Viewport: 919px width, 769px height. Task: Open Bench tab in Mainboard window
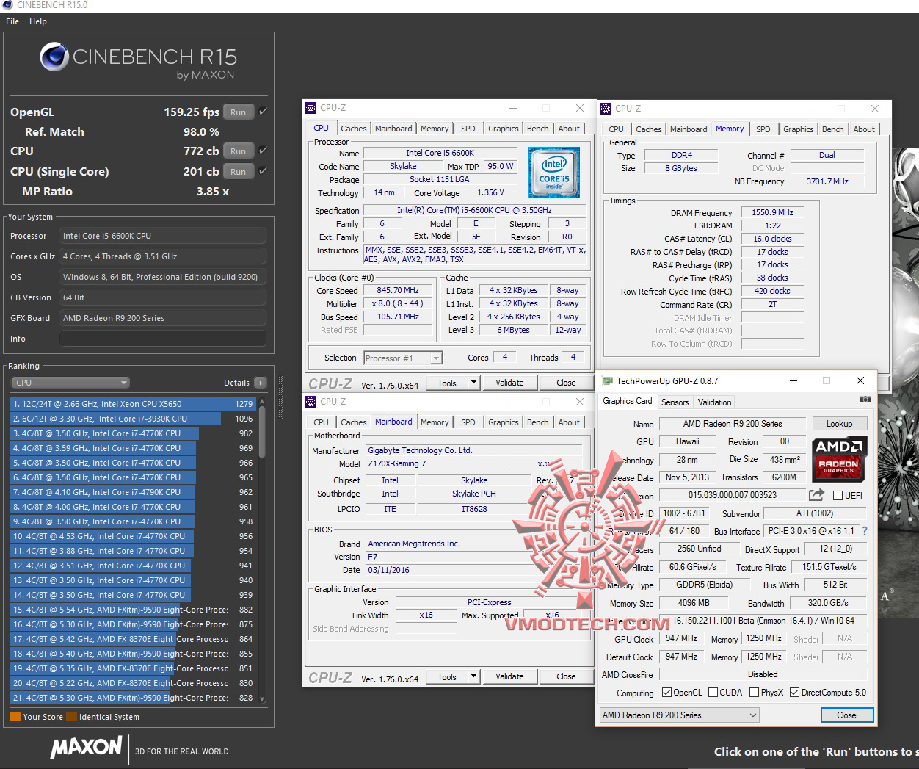coord(537,422)
